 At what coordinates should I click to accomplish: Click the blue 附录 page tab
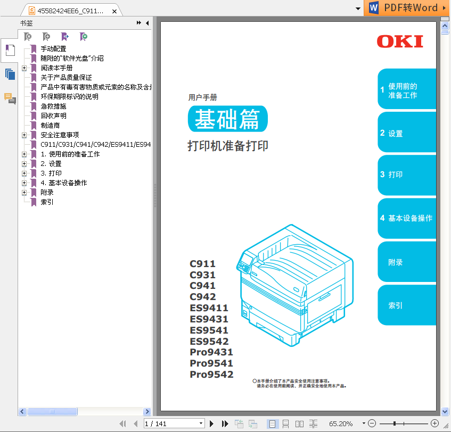(407, 262)
